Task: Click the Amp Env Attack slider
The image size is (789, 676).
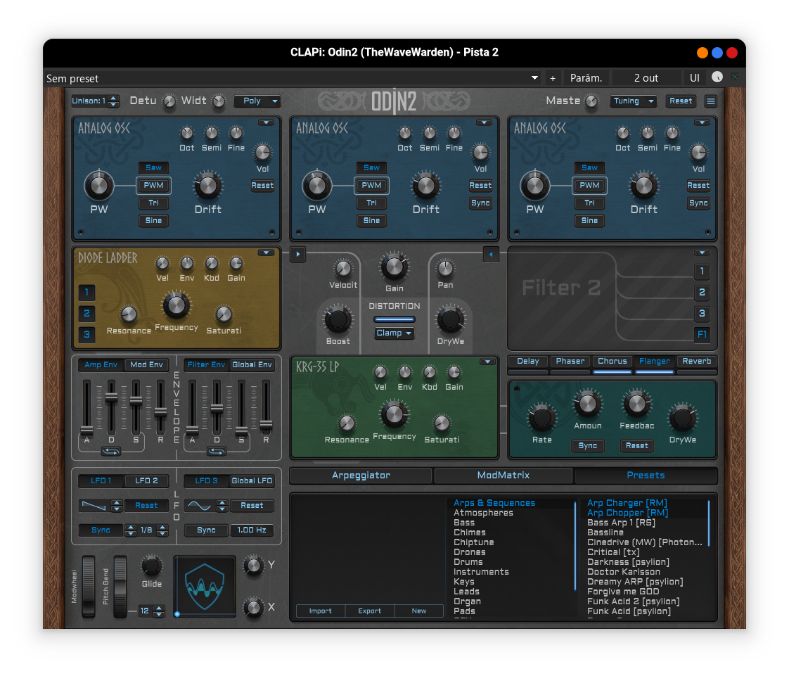Action: 86,429
